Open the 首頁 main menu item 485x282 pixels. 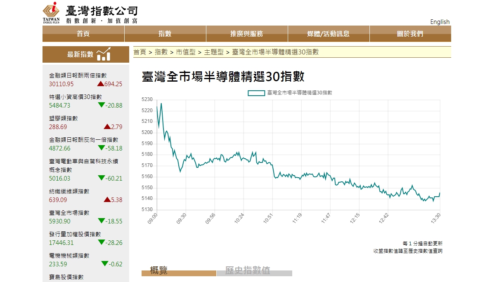pyautogui.click(x=83, y=34)
